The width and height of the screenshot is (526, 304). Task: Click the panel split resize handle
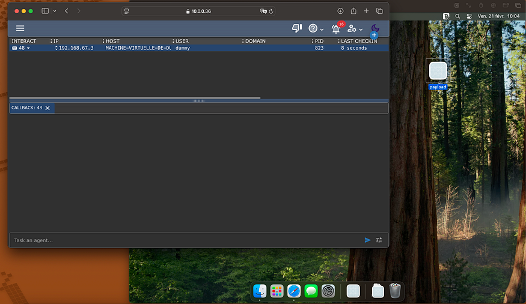pos(198,100)
